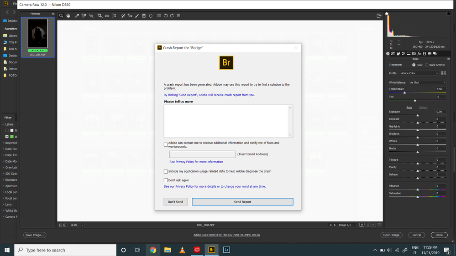Rotate image counterclockwise
This screenshot has height=256, width=456.
166,15
